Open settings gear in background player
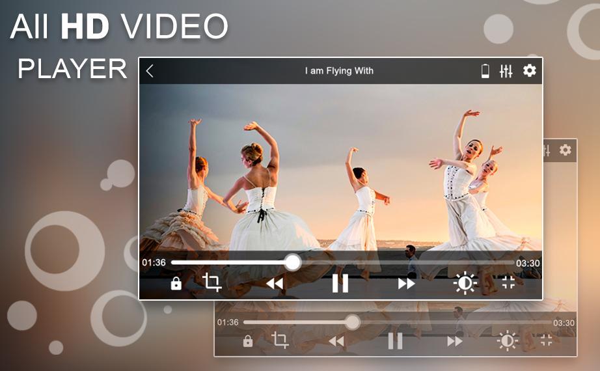Viewport: 600px width, 371px height. point(565,150)
